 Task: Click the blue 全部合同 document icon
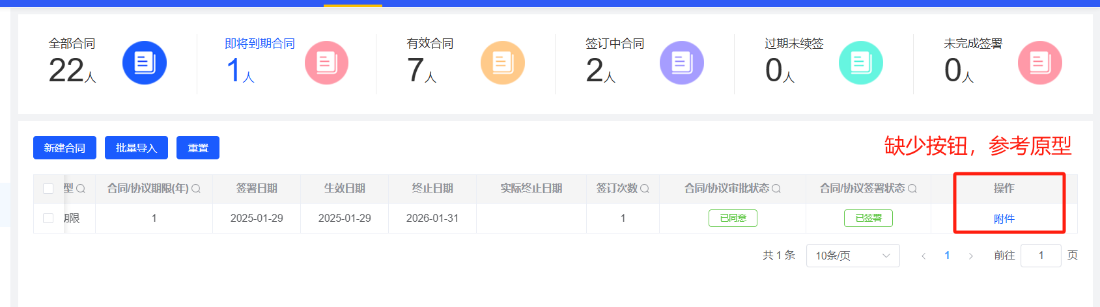pos(144,63)
